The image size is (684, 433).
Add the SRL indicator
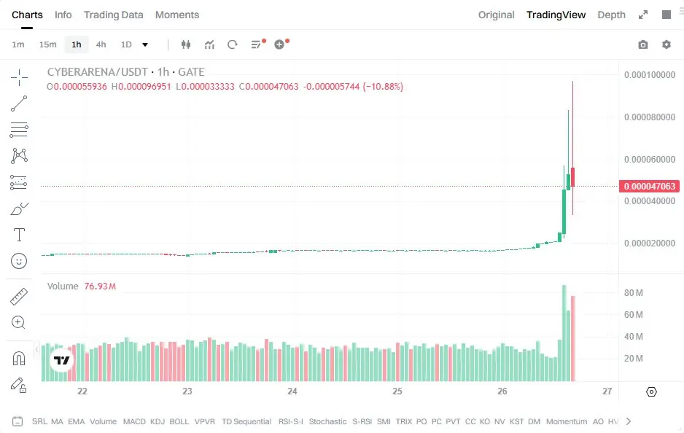pyautogui.click(x=39, y=421)
